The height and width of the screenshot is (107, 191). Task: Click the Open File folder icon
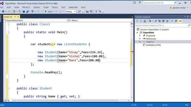point(20,12)
